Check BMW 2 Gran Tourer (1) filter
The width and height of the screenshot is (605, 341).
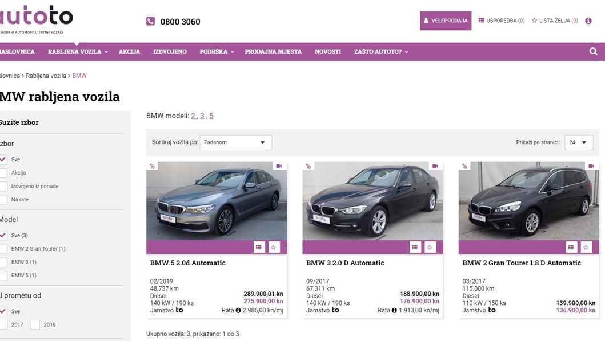coord(3,248)
